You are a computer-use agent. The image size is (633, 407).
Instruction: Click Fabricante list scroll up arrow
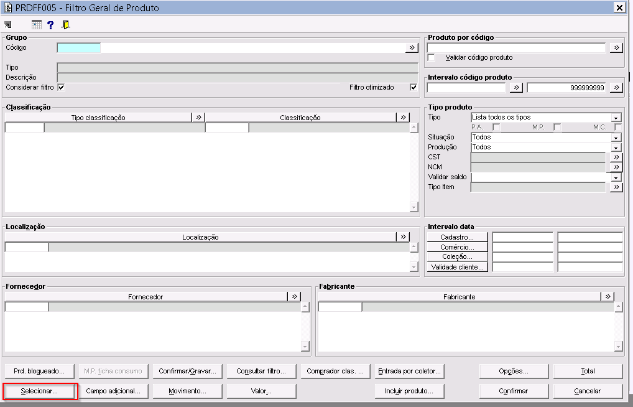618,307
